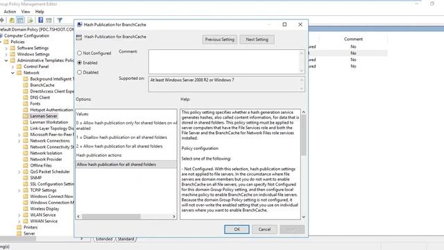Image resolution: width=444 pixels, height=250 pixels.
Task: Open the Action menu
Action: (10, 12)
